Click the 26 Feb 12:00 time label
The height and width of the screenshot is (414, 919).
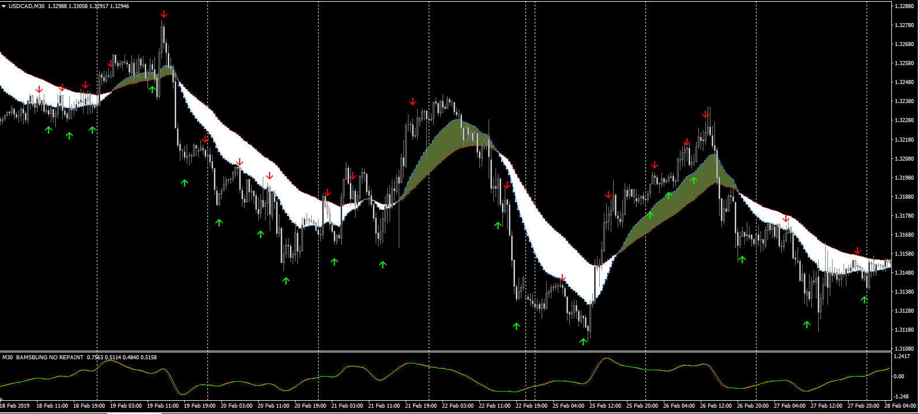click(x=716, y=406)
